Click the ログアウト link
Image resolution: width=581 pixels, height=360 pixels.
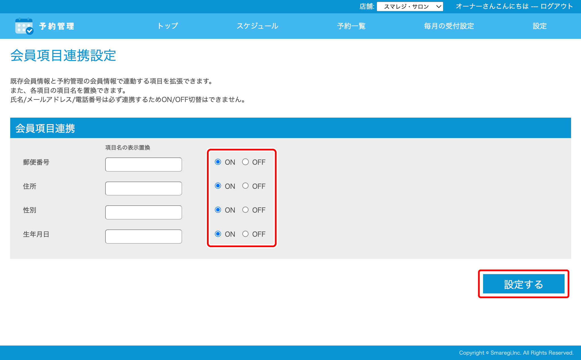[557, 6]
